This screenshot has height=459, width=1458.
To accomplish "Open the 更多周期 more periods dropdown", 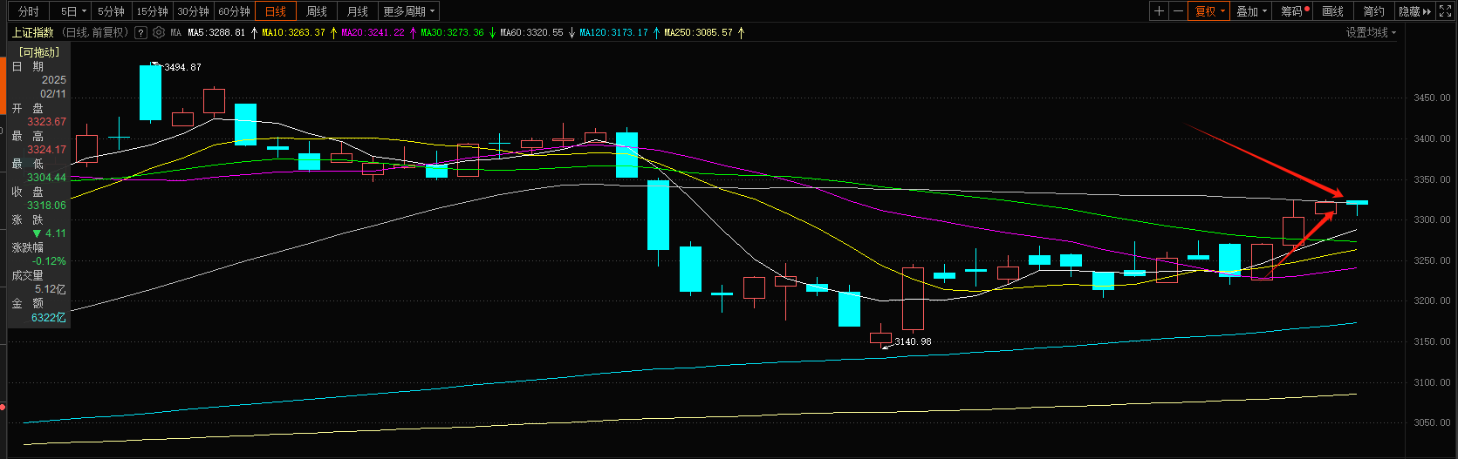I will (x=408, y=11).
